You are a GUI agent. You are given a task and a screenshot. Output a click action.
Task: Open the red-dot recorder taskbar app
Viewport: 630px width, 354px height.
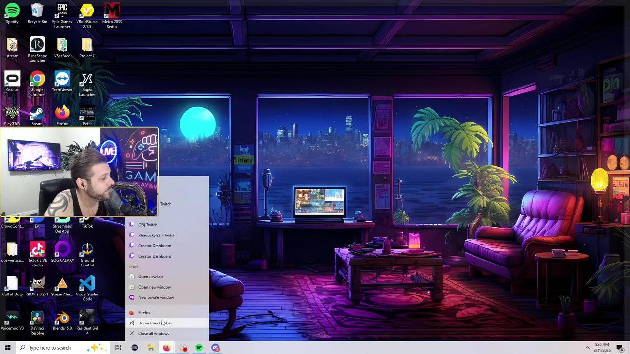pyautogui.click(x=183, y=348)
